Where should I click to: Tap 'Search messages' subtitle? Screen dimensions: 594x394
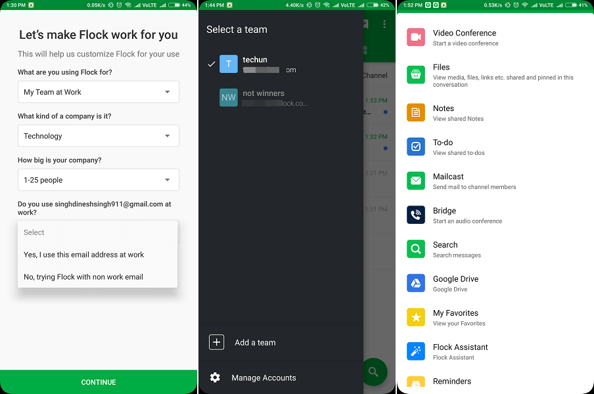point(457,255)
